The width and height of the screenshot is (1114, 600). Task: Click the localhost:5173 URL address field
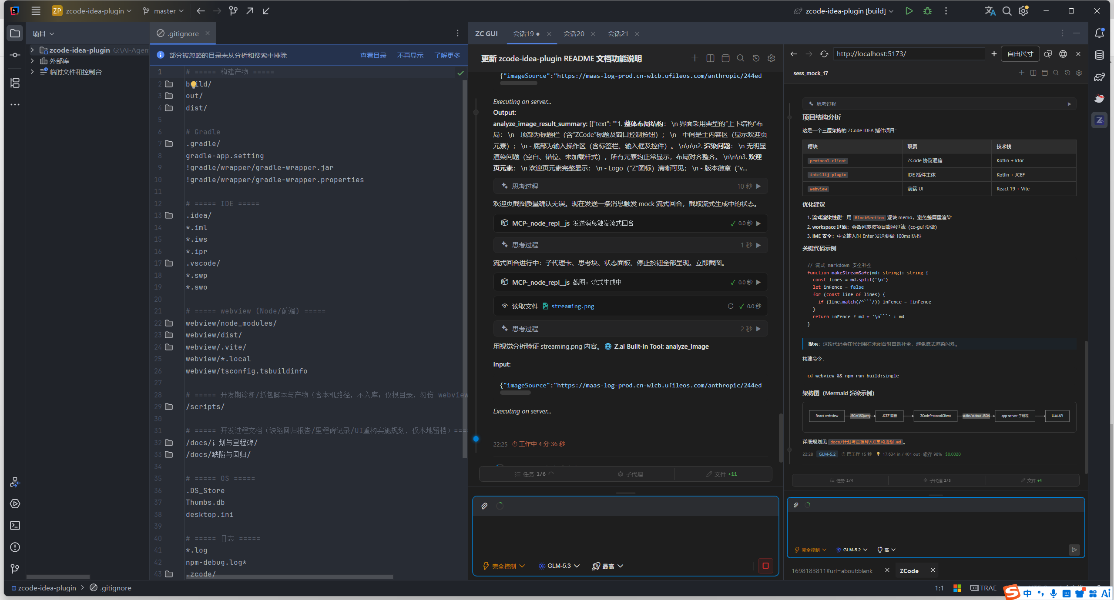click(909, 54)
